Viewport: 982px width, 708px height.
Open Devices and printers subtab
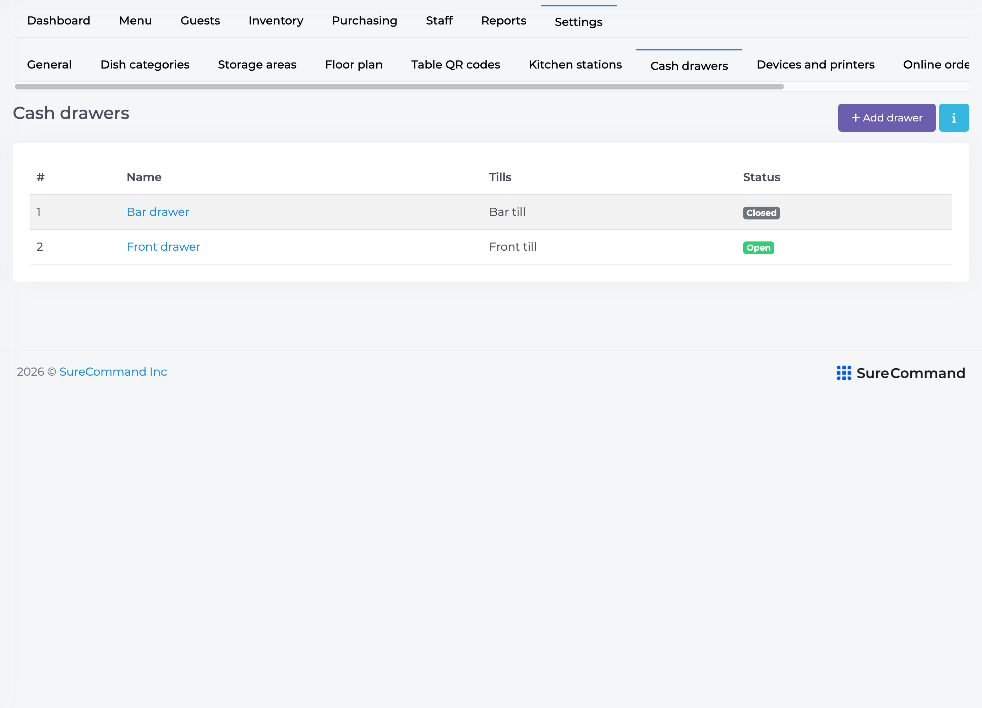pos(815,65)
